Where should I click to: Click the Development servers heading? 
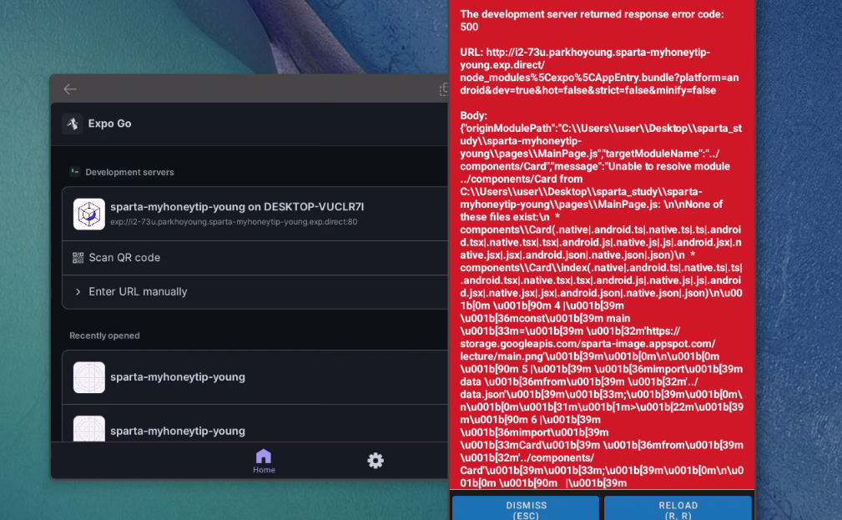pos(129,173)
